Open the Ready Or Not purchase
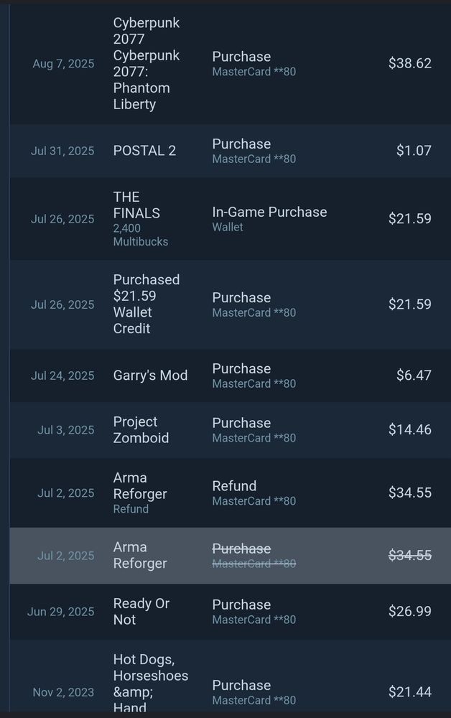Viewport: 451px width, 718px height. click(x=231, y=612)
